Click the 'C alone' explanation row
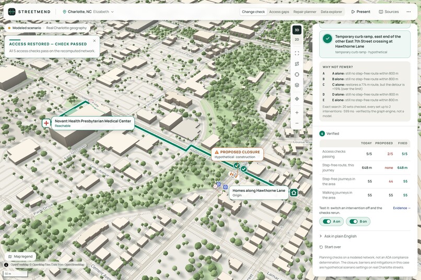 click(365, 87)
